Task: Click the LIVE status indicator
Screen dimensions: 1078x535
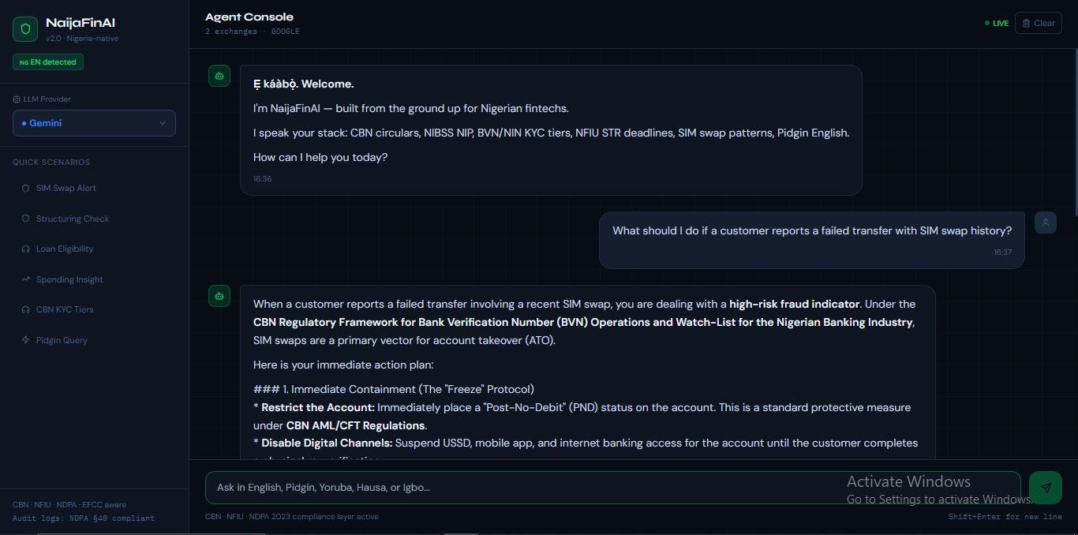Action: pos(997,24)
